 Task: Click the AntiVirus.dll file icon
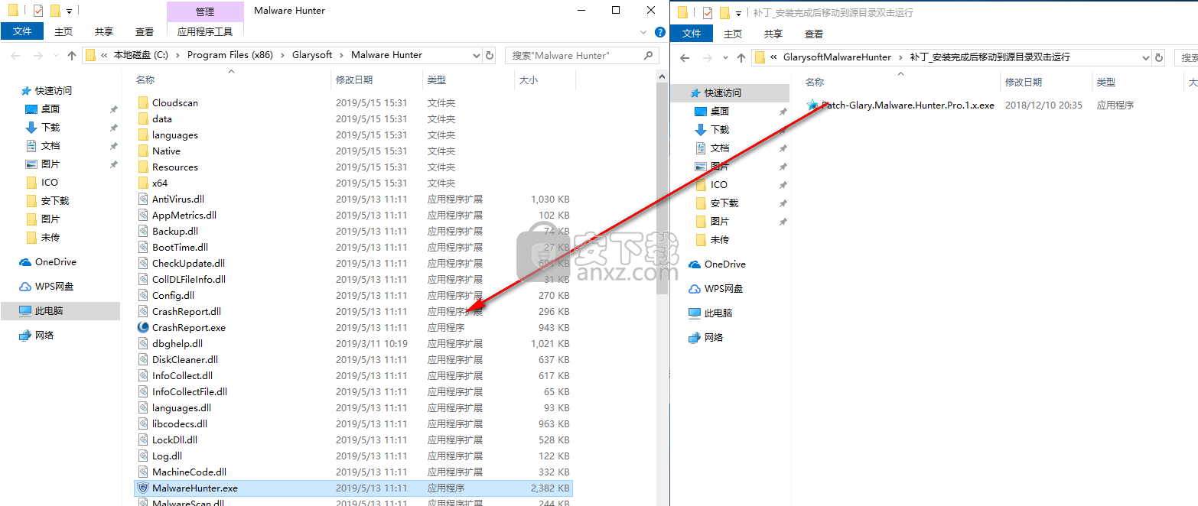(x=143, y=199)
